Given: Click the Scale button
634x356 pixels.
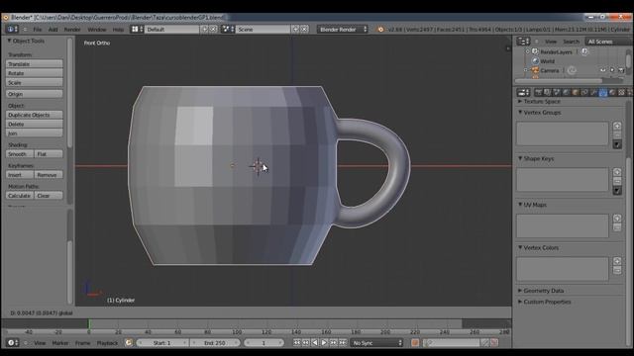Looking at the screenshot, I should click(x=35, y=82).
